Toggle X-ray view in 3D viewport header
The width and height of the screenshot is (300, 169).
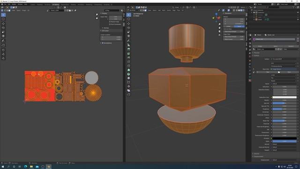(234, 10)
